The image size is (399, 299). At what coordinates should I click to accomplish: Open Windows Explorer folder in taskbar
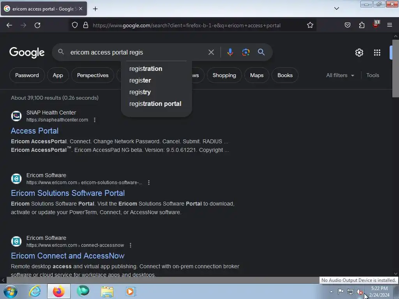[107, 292]
